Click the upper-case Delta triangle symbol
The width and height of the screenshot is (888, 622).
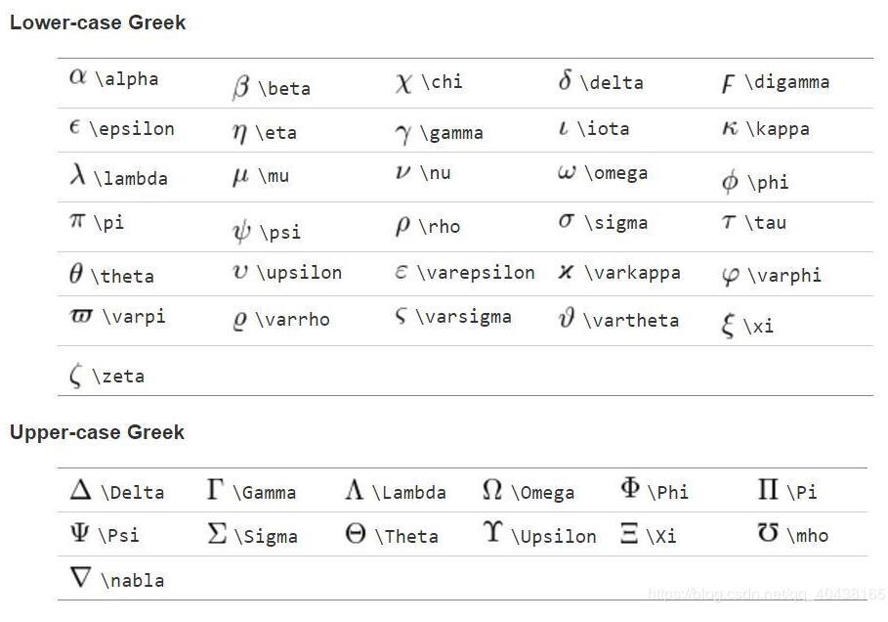(80, 489)
